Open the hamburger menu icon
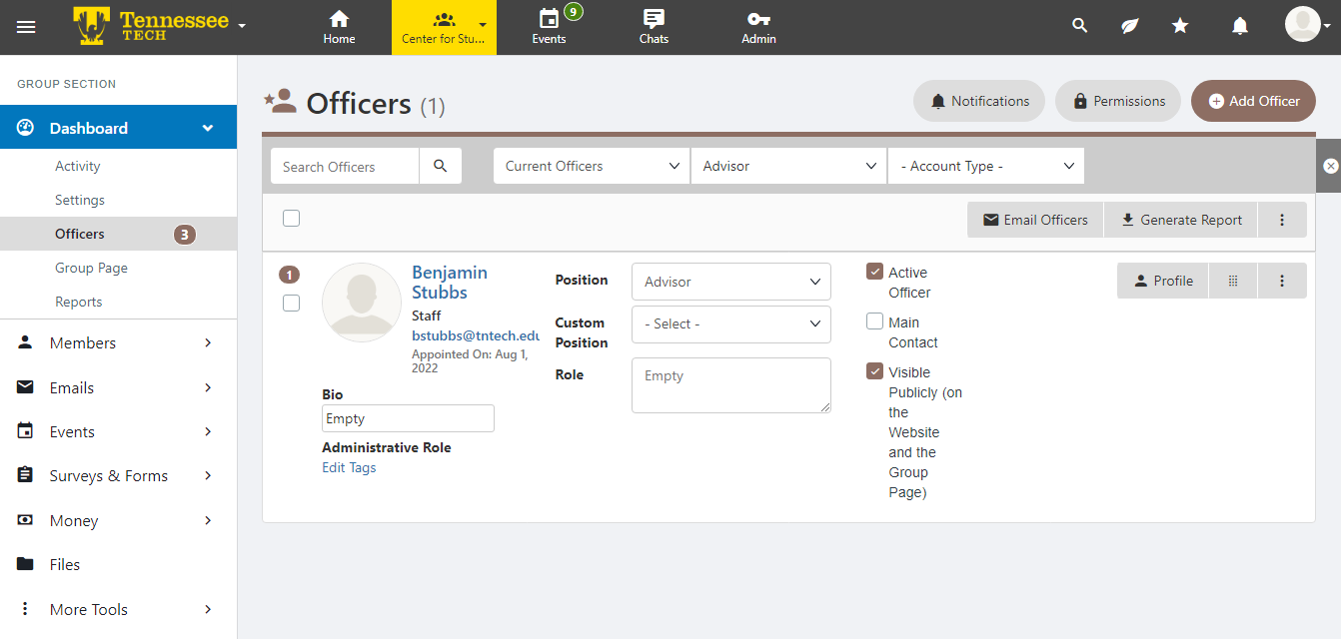The image size is (1341, 639). click(x=26, y=27)
